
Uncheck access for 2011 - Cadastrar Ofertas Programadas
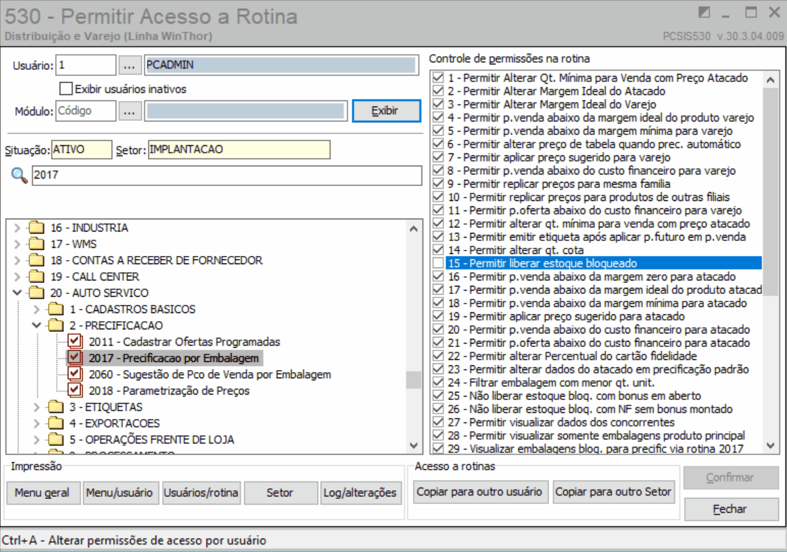pos(75,342)
